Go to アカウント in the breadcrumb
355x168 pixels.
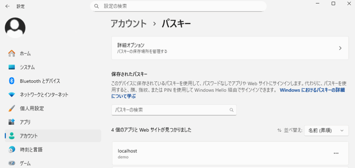pos(128,24)
